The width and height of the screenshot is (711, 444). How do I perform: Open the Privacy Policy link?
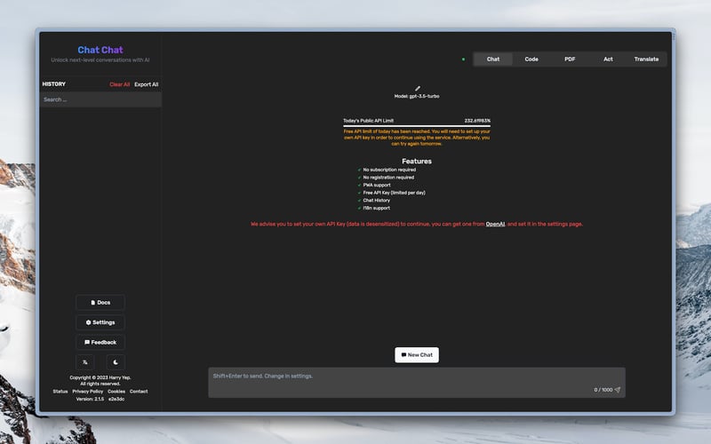click(x=87, y=392)
